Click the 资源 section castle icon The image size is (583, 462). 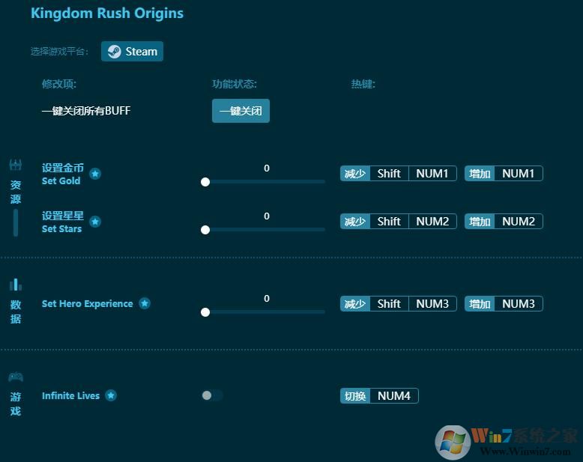point(16,165)
